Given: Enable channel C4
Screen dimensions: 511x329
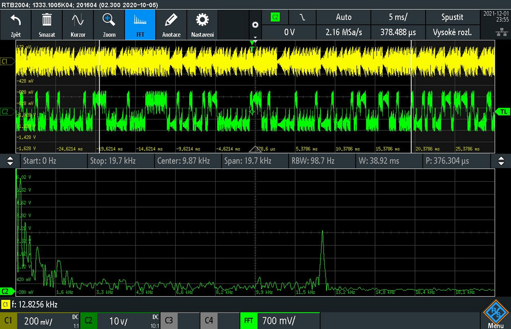Looking at the screenshot, I should [x=219, y=321].
